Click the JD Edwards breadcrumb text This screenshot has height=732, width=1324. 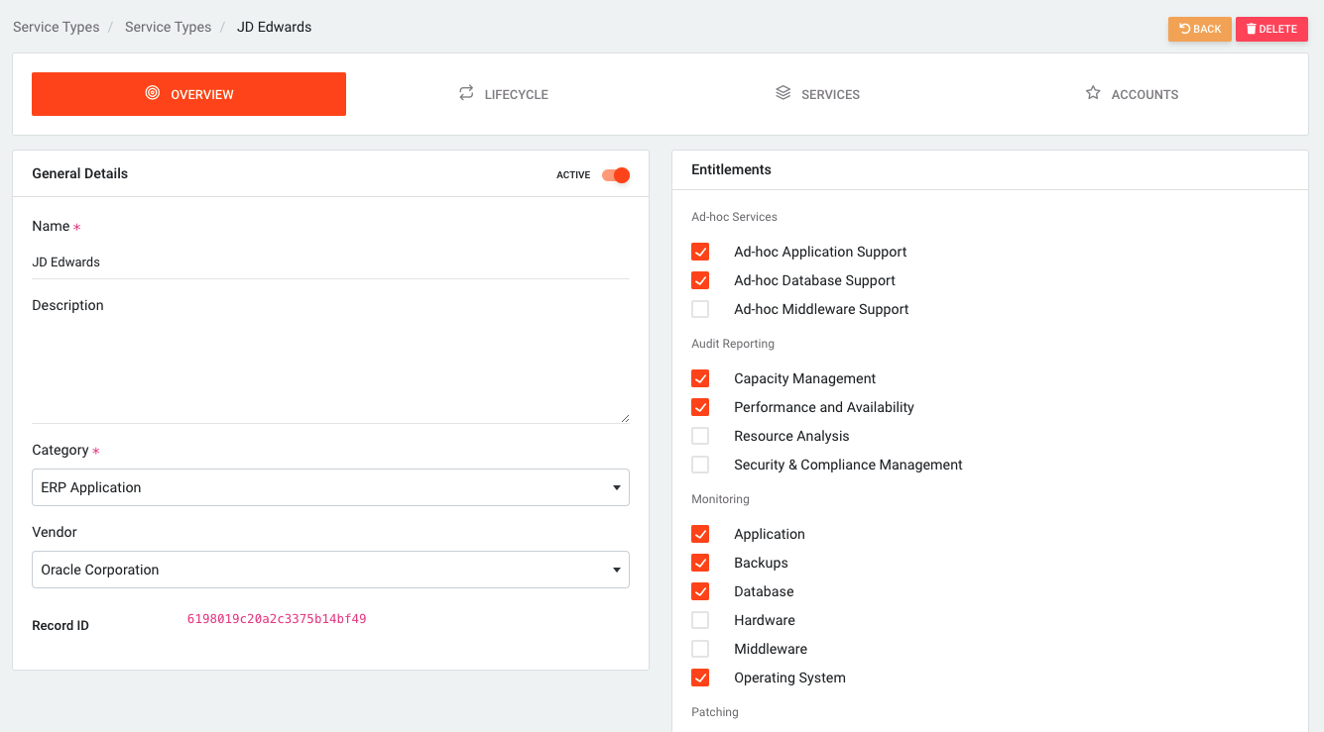[x=274, y=27]
